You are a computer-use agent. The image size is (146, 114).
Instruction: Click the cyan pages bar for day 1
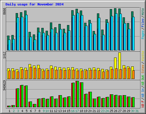pos(9,45)
